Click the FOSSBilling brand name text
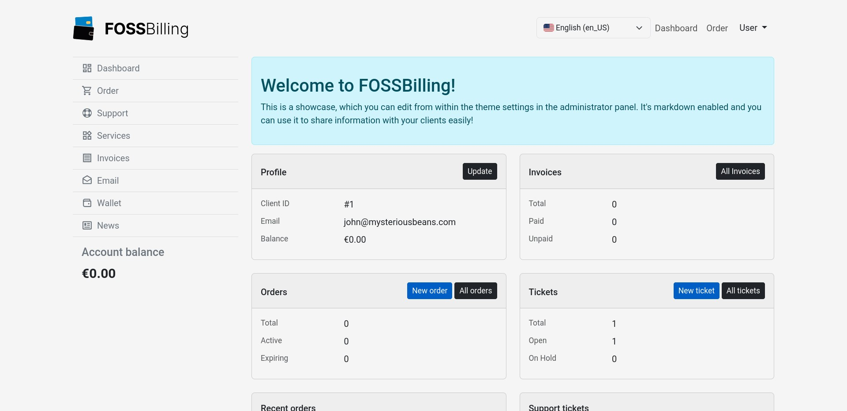The width and height of the screenshot is (847, 411). pos(146,29)
